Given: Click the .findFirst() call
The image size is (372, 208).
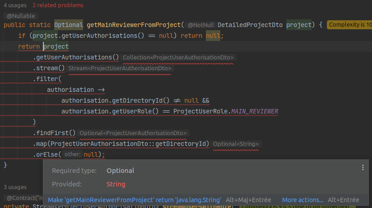Looking at the screenshot, I should point(54,133).
